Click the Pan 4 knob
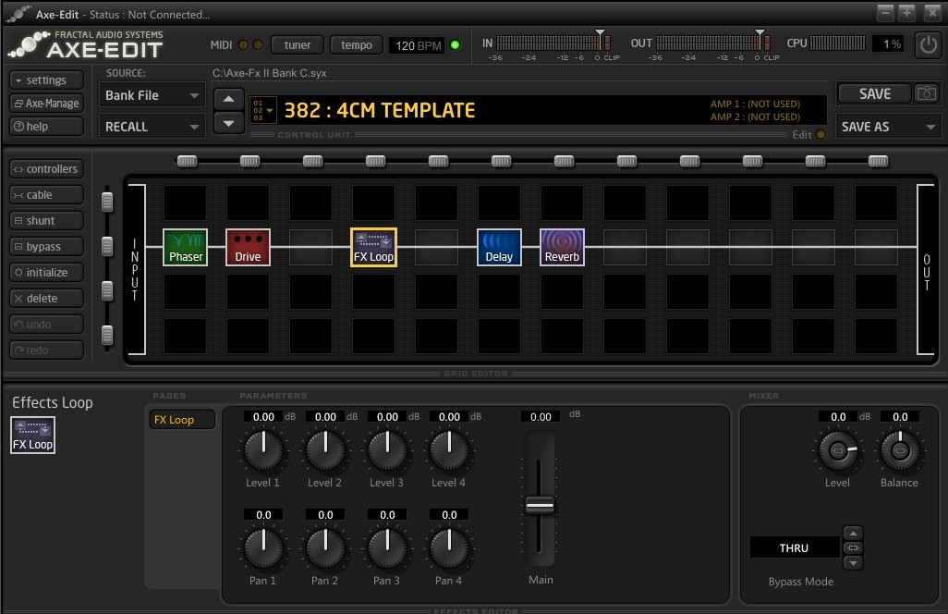 [449, 548]
